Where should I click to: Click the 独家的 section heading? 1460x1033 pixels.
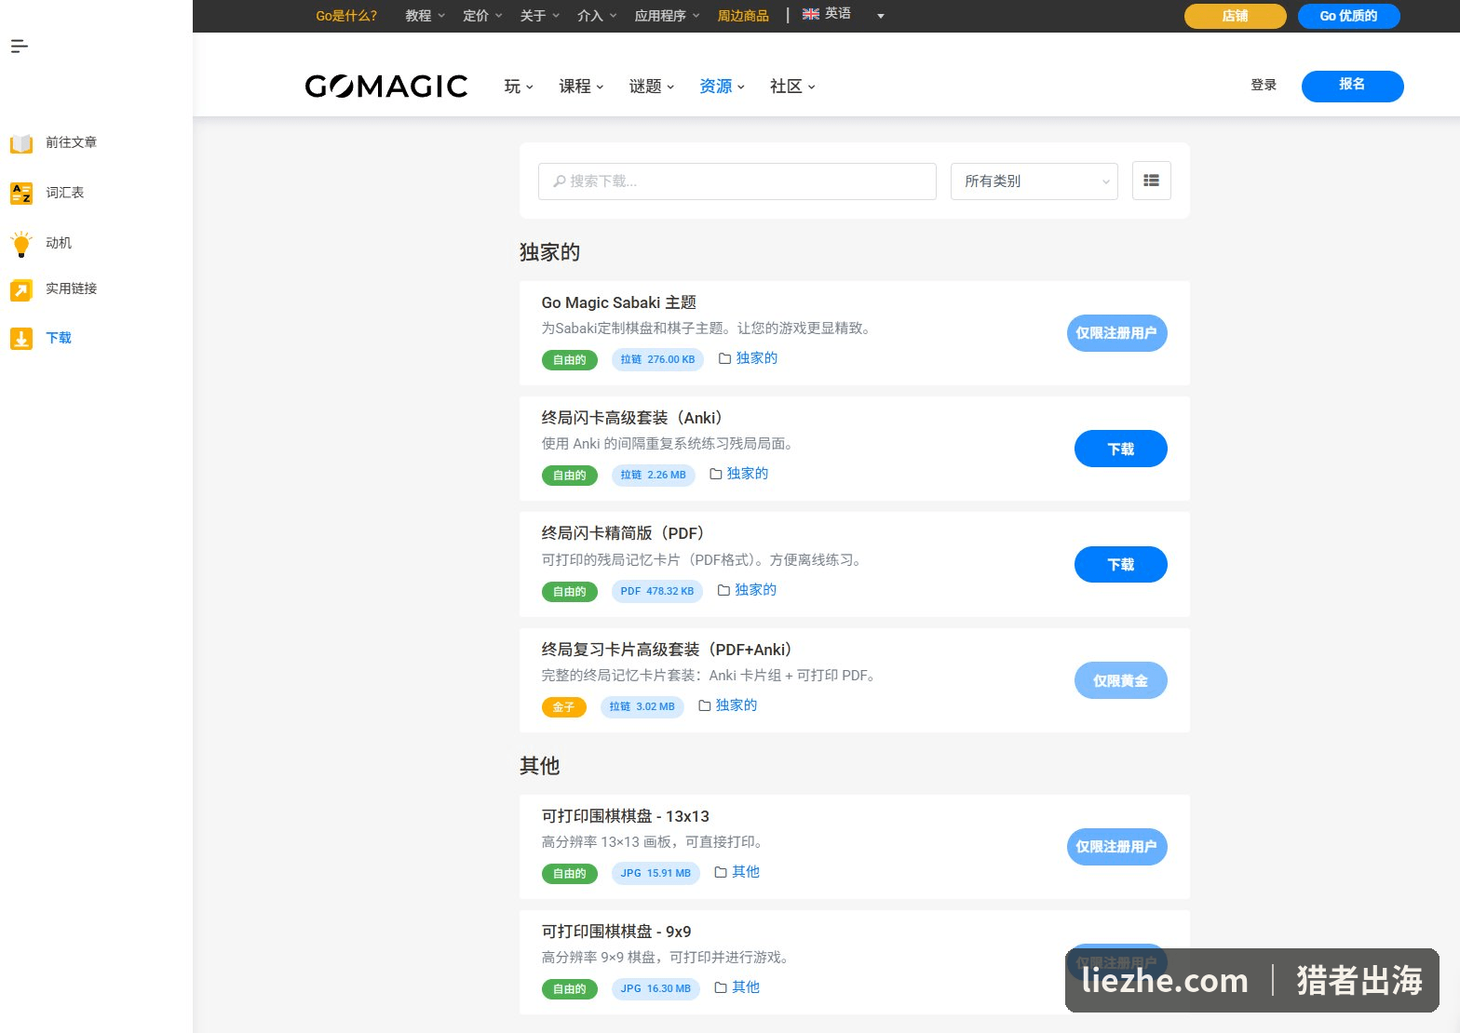point(550,252)
